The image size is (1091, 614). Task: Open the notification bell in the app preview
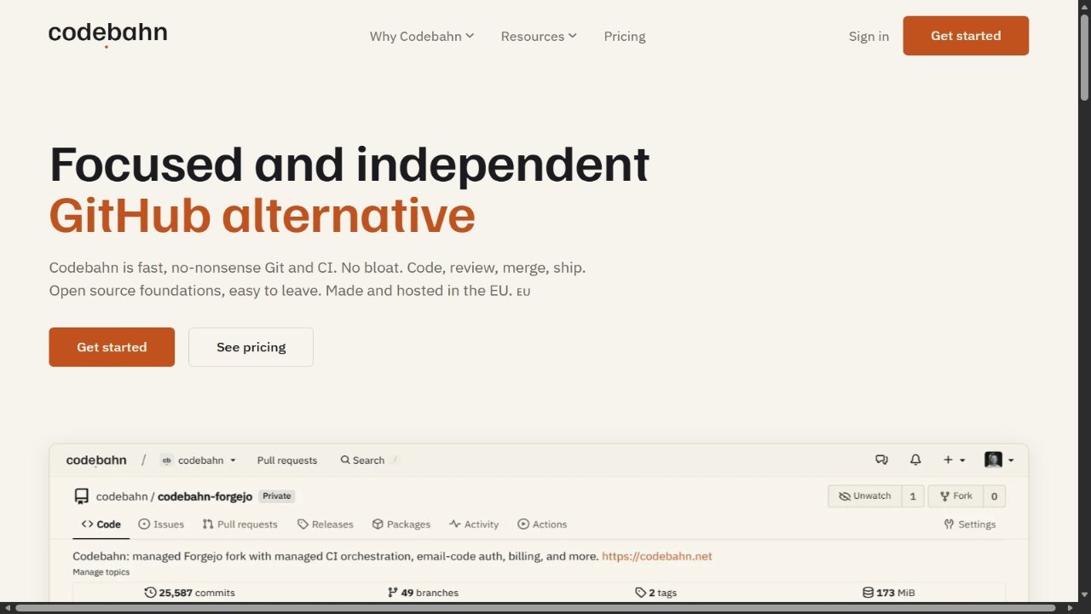pos(915,460)
